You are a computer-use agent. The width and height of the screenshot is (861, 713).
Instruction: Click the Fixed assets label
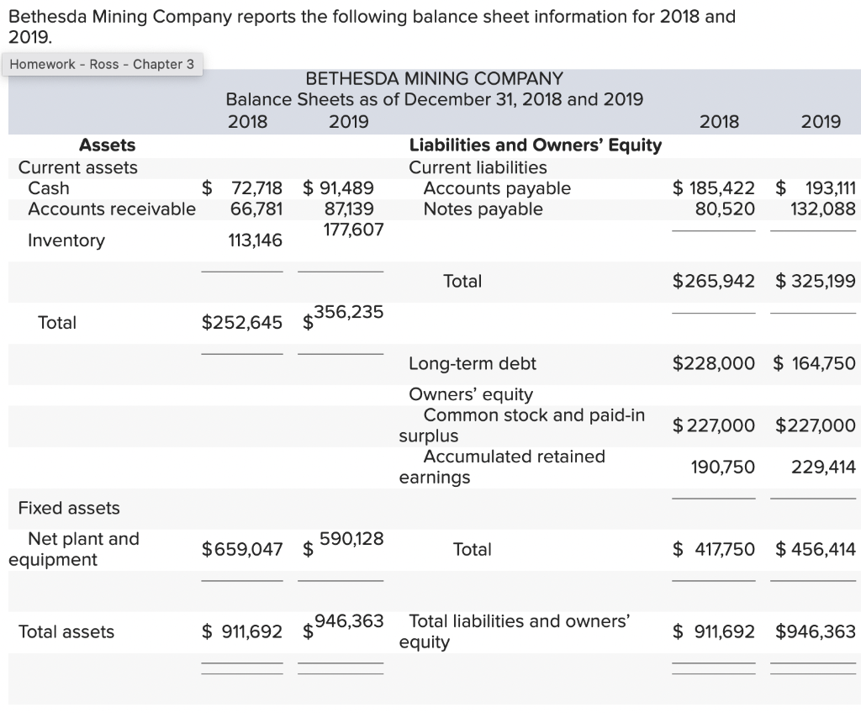69,508
